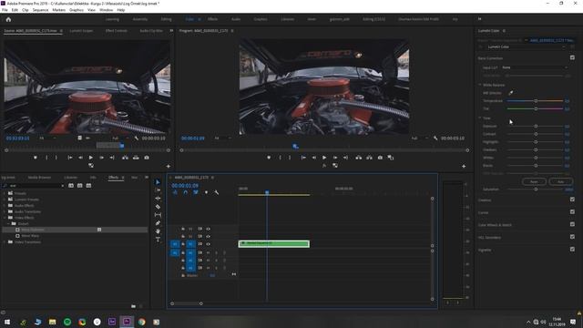Select the Razor tool
This screenshot has width=583, height=328.
(x=158, y=207)
